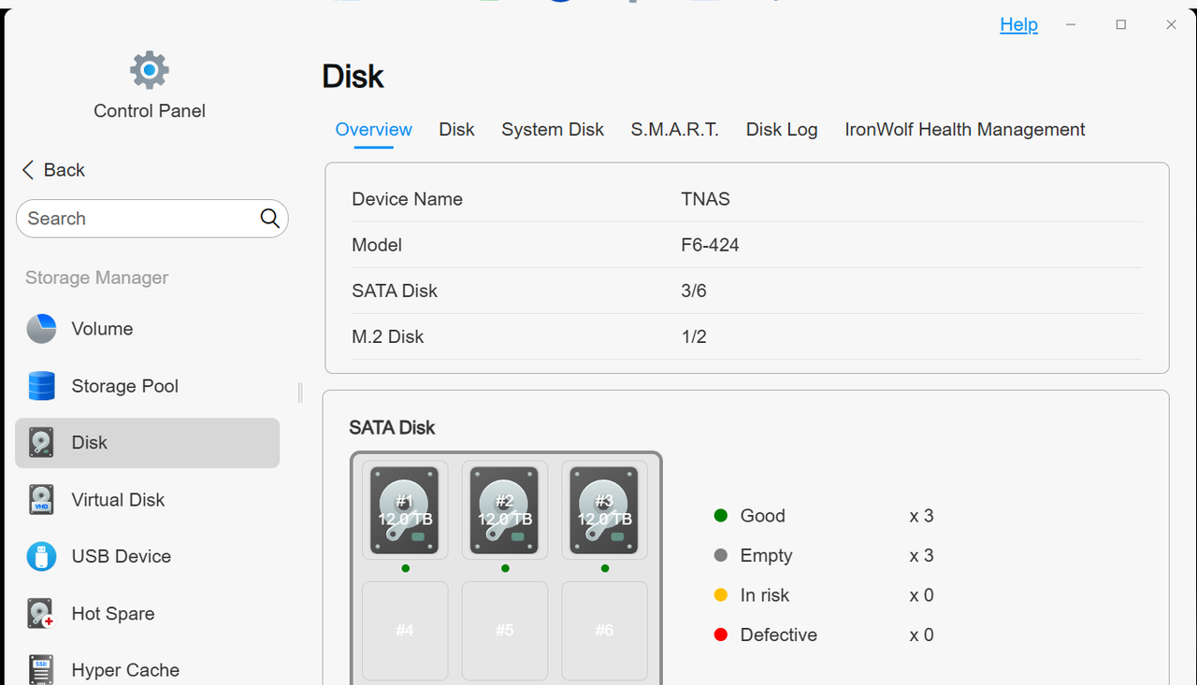Click empty drive slot #6

(x=605, y=631)
